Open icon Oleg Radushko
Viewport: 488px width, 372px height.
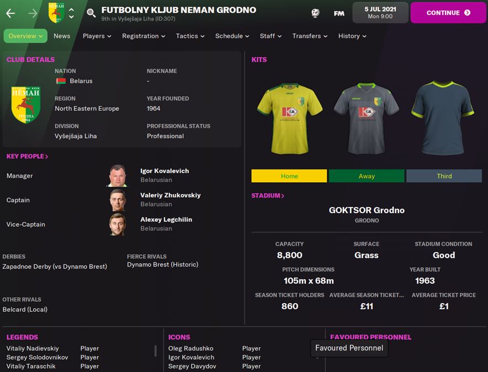click(x=191, y=348)
